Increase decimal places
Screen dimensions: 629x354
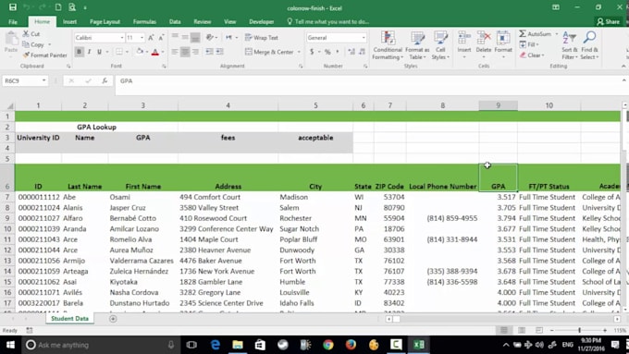click(351, 52)
